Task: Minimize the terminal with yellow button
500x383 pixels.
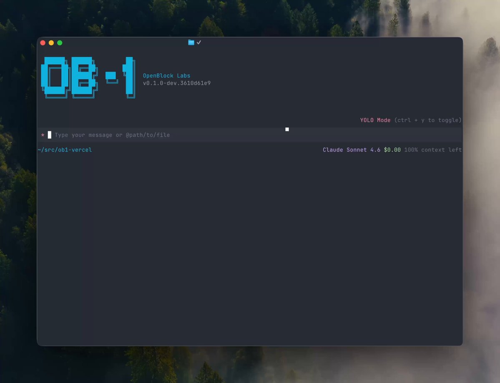Action: pyautogui.click(x=51, y=42)
